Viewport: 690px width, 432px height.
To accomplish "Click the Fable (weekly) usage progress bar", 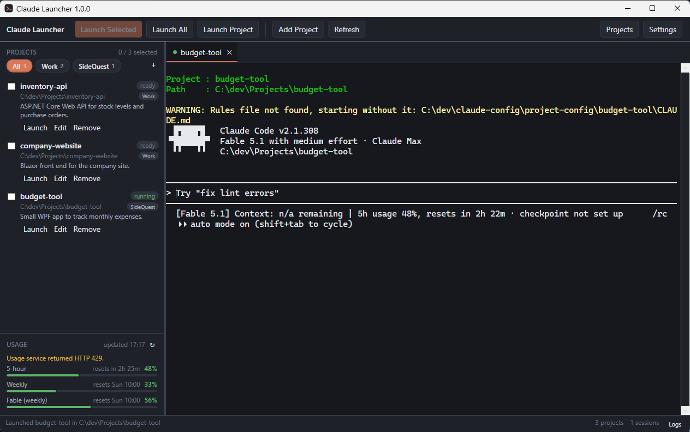I will tap(82, 407).
